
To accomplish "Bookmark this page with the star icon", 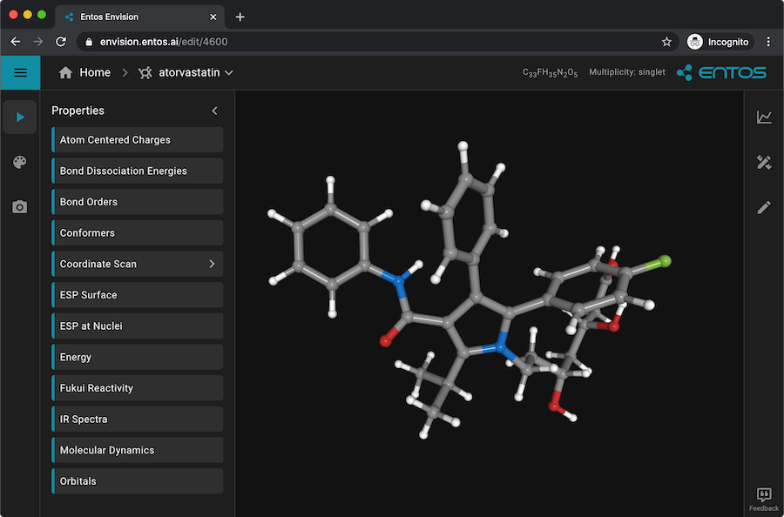I will [x=666, y=42].
